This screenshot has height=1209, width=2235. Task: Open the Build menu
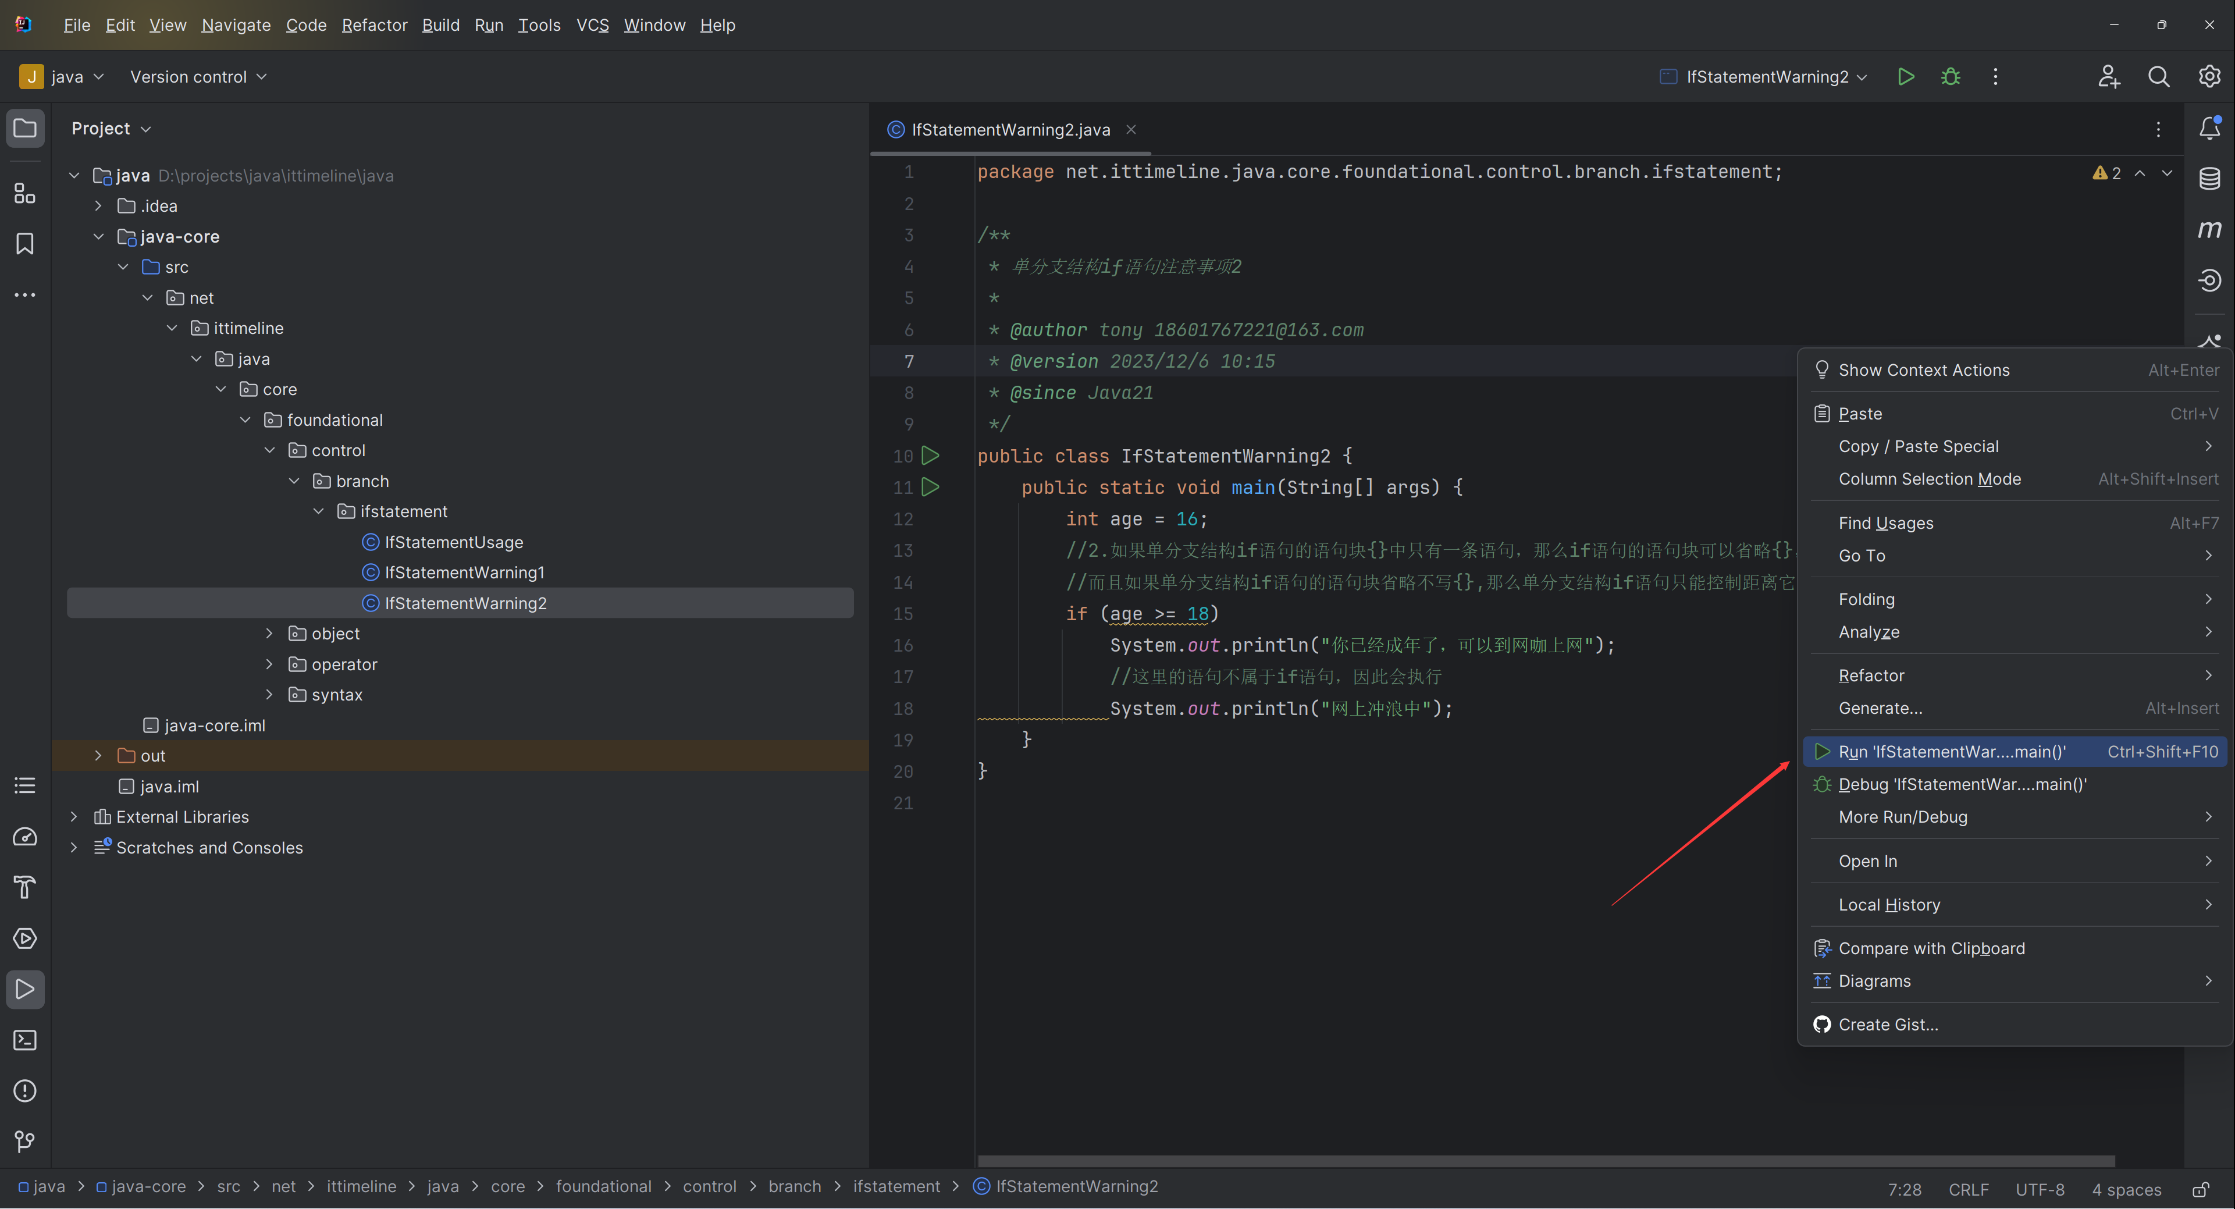441,25
